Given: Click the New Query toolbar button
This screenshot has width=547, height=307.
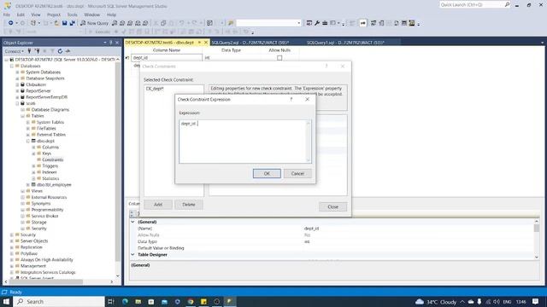Looking at the screenshot, I should (x=94, y=23).
